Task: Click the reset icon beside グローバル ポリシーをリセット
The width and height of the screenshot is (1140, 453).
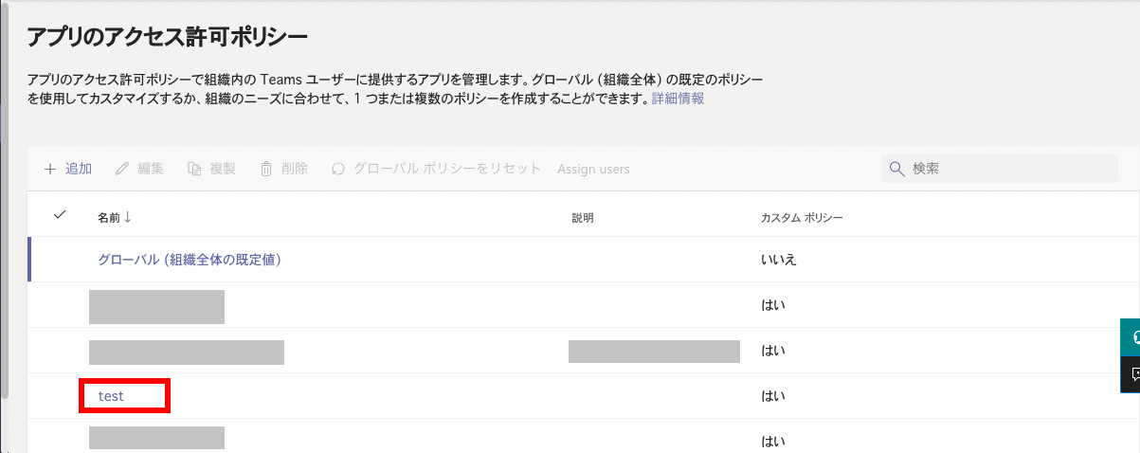Action: (x=338, y=170)
